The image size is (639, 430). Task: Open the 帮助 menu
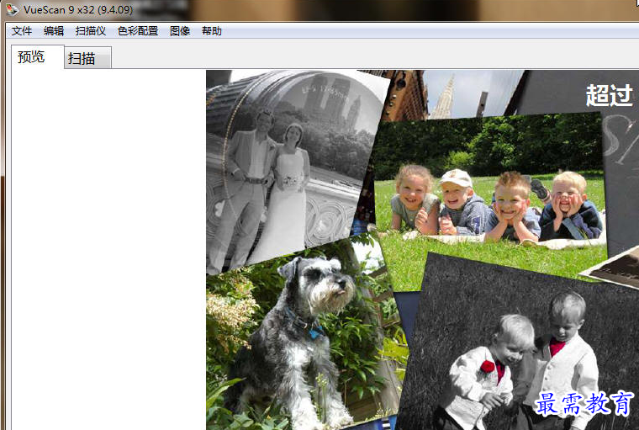tap(212, 31)
